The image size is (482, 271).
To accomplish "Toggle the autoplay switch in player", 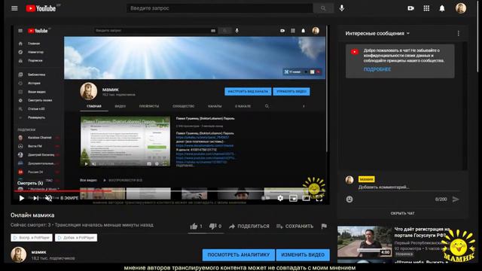I will (x=266, y=198).
